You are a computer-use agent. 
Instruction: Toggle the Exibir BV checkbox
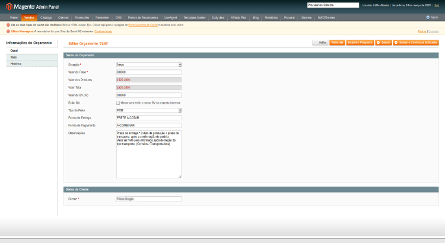tap(118, 103)
